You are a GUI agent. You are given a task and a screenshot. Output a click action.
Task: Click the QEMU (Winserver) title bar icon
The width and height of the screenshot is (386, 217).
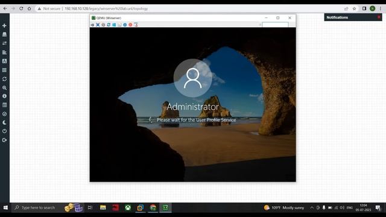click(x=93, y=18)
